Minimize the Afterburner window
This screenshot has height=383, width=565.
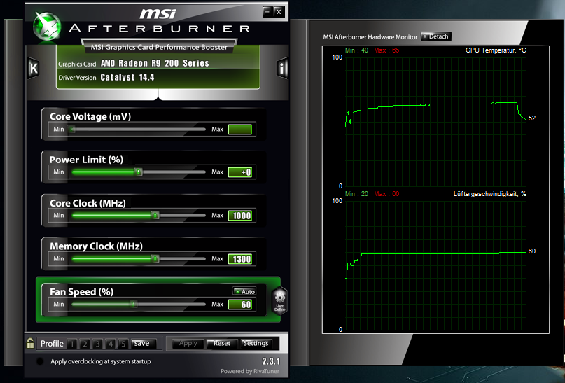267,11
